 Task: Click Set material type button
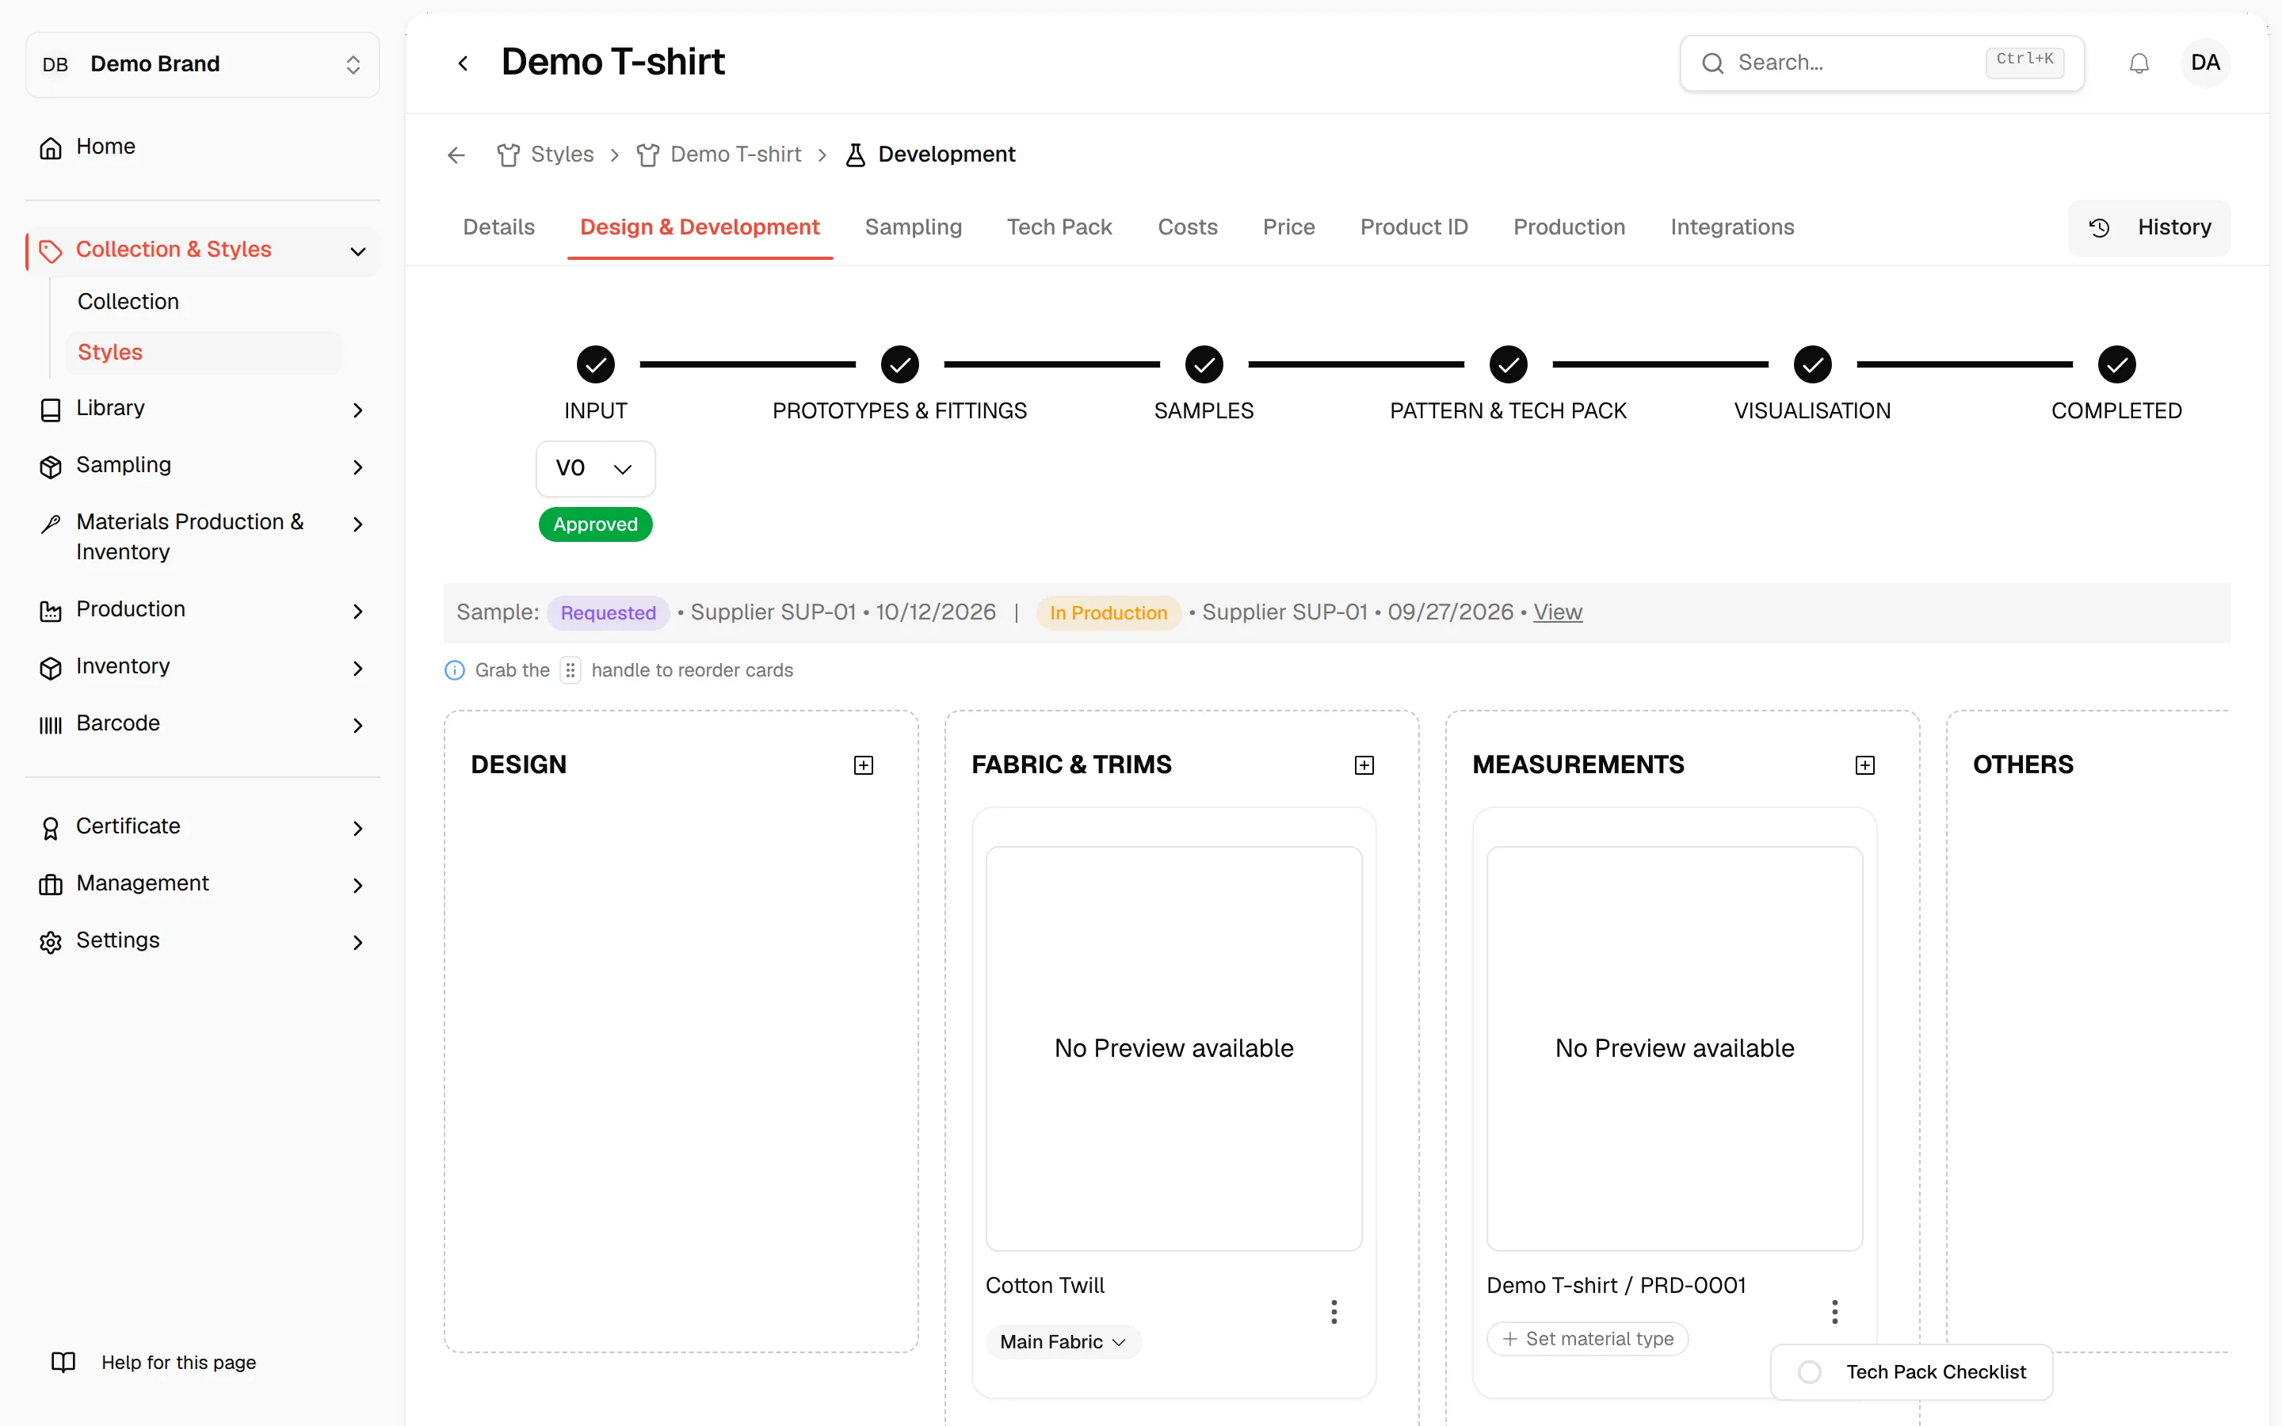coord(1587,1339)
